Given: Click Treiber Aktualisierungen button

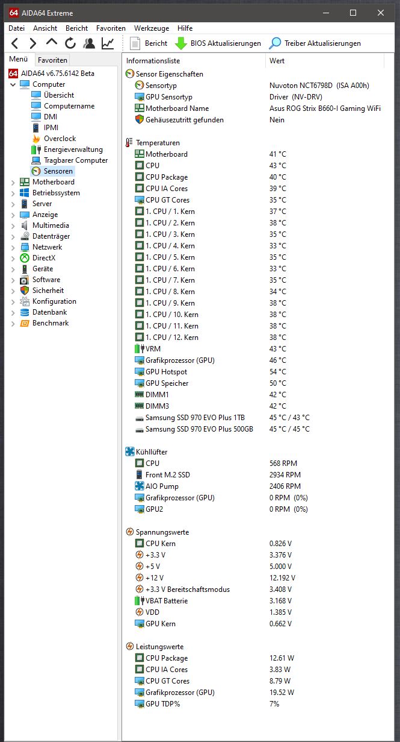Looking at the screenshot, I should coord(315,43).
